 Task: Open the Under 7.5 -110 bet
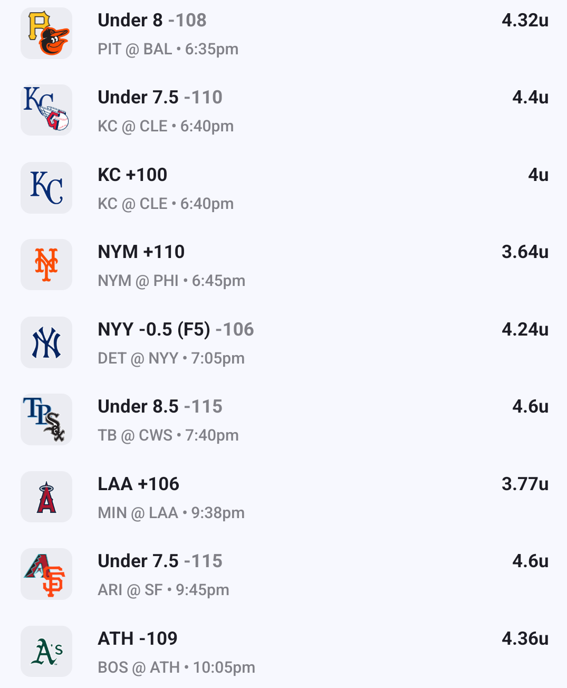160,97
